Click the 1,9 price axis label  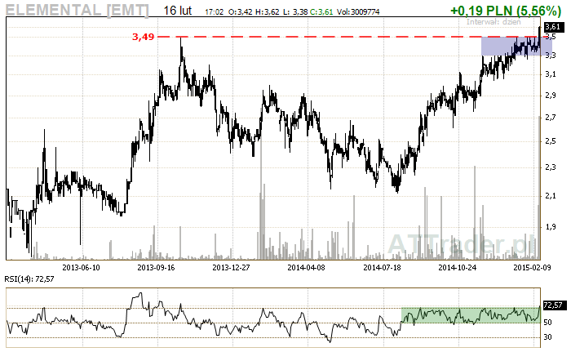(551, 227)
